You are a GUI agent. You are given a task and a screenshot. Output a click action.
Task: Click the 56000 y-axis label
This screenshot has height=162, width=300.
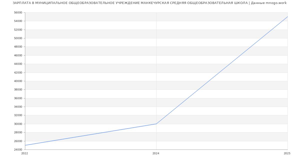[18, 12]
